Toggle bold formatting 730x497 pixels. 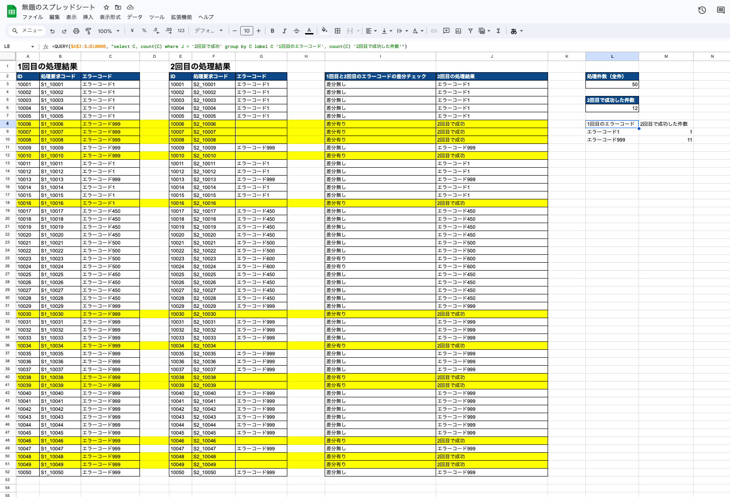point(272,31)
